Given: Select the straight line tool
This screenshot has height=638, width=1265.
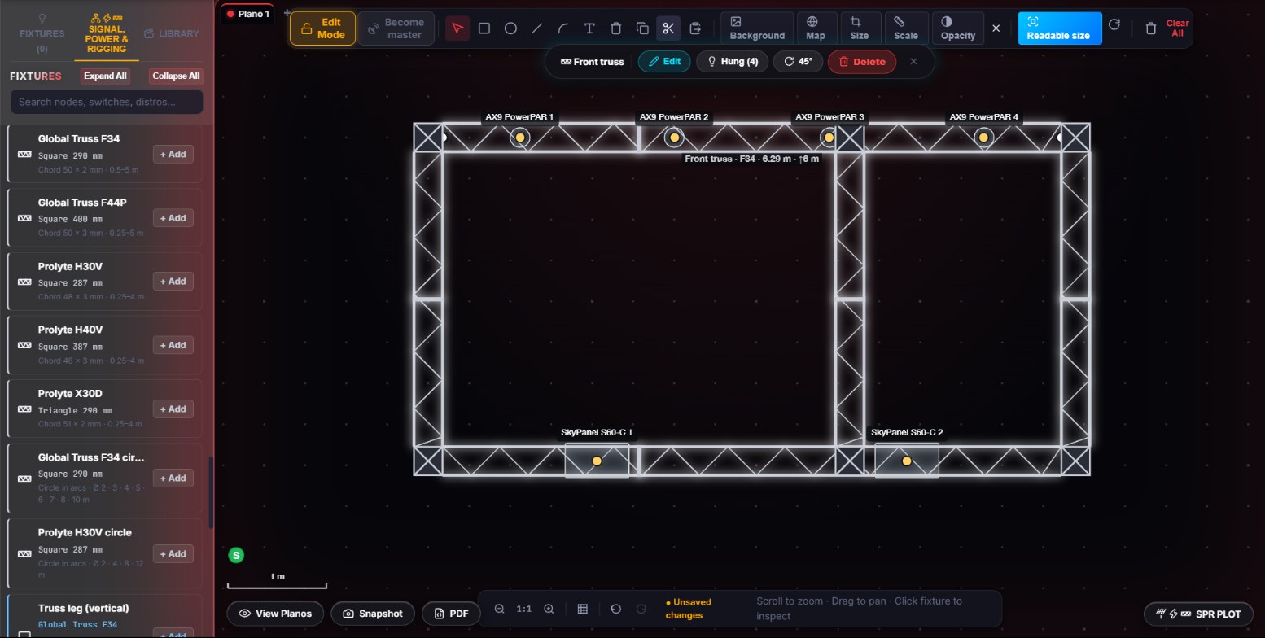Looking at the screenshot, I should pyautogui.click(x=537, y=28).
